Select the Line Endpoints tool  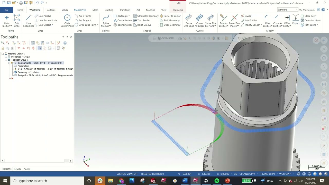(28, 21)
